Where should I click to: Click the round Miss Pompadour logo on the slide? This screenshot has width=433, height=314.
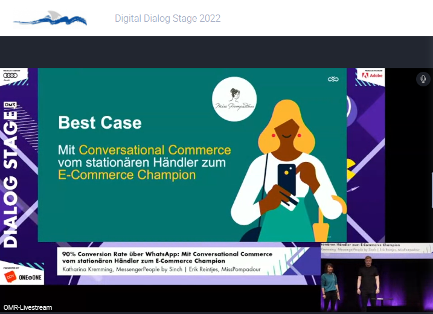tap(234, 99)
